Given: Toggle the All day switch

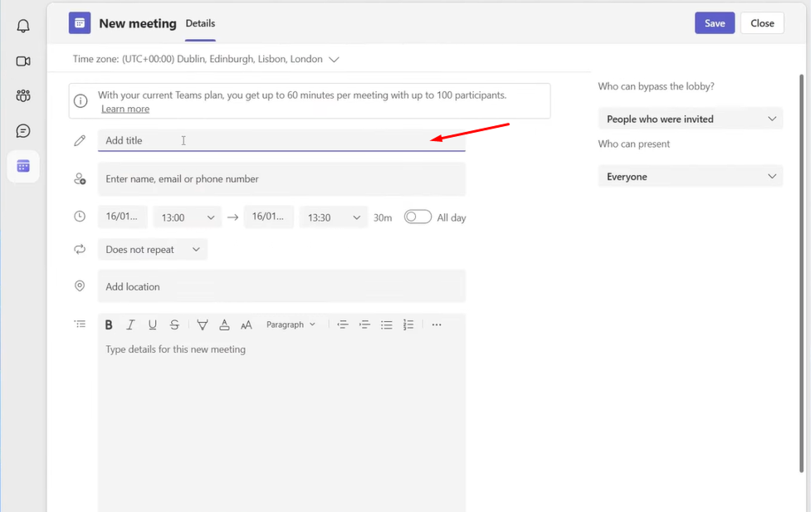Looking at the screenshot, I should point(418,217).
